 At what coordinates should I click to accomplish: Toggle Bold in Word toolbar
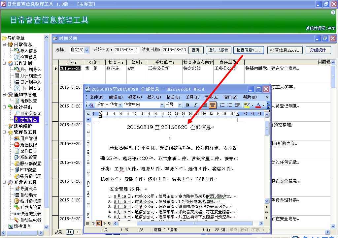(x=187, y=105)
